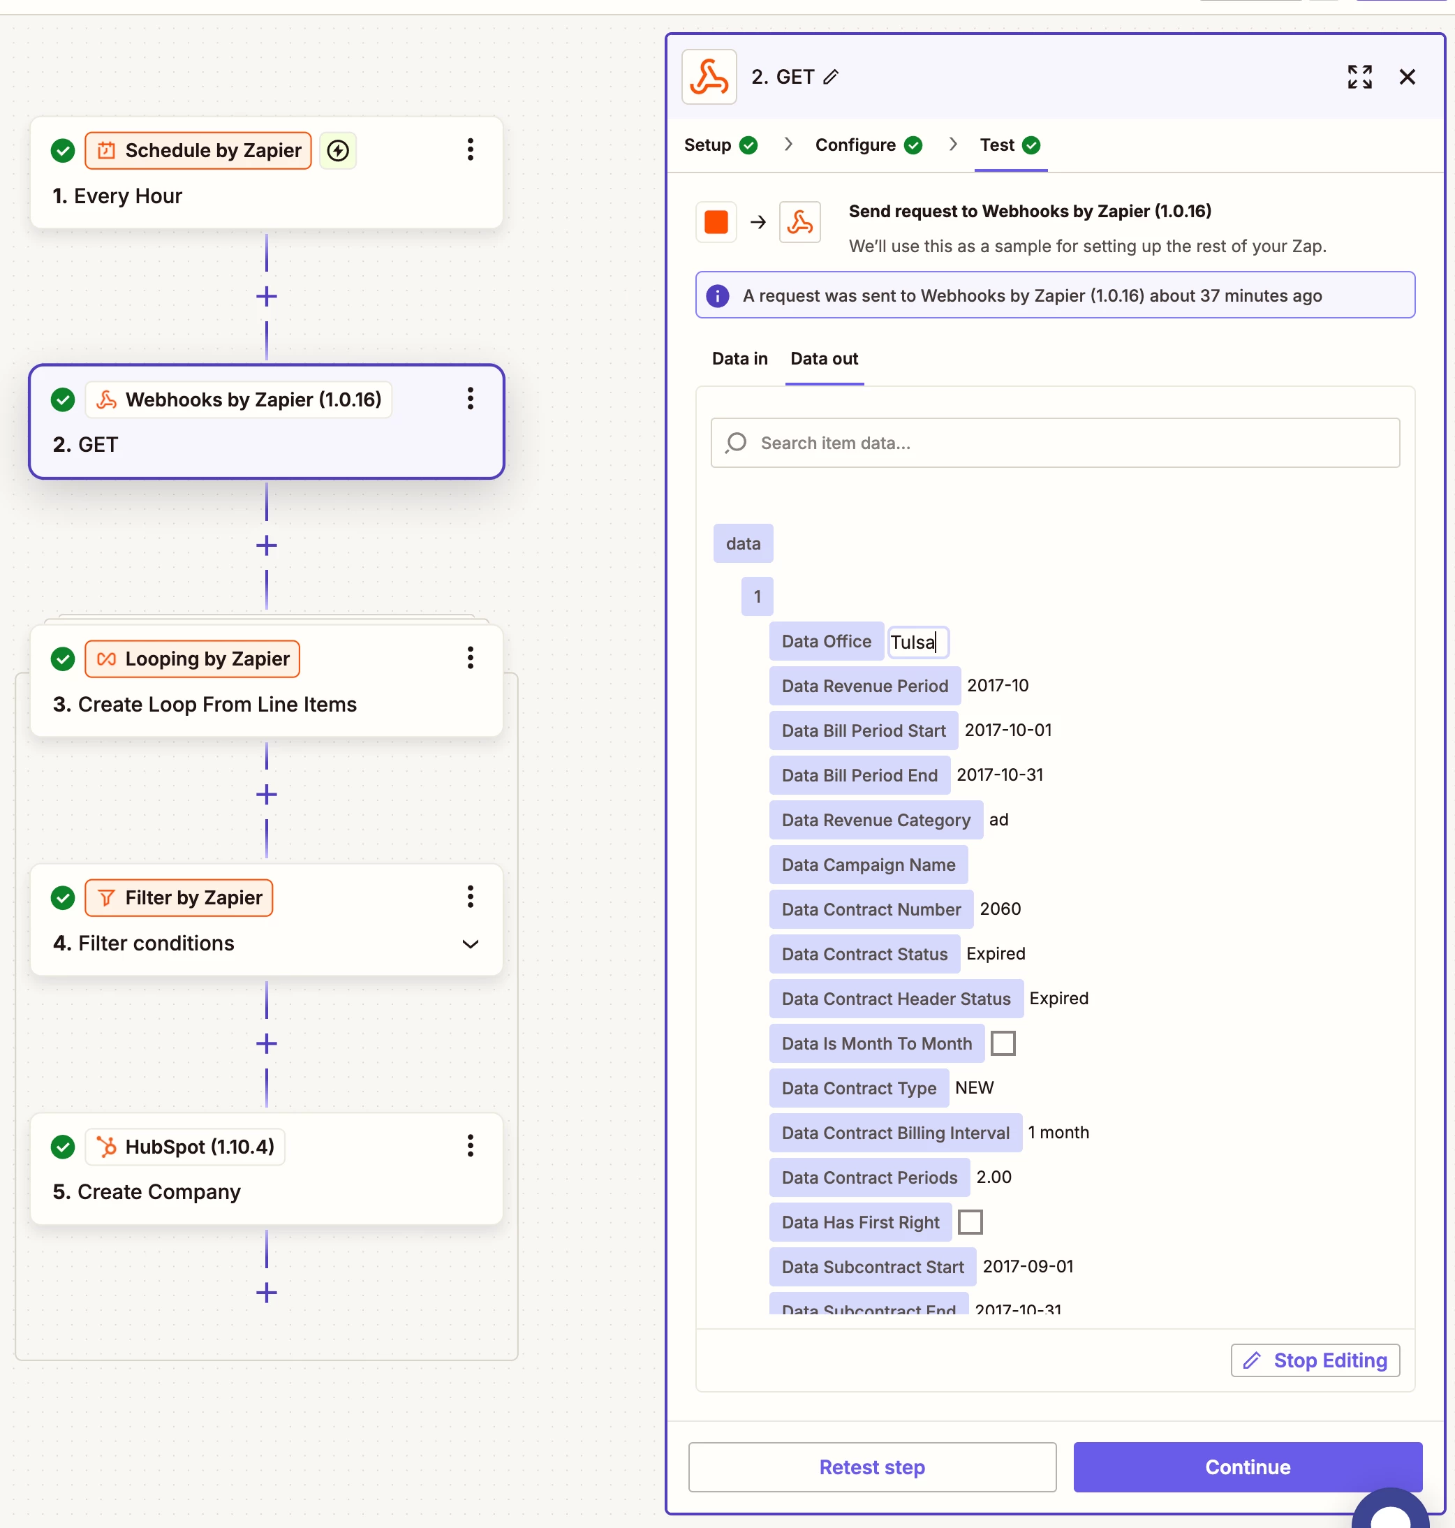Click the info icon in the request notice
The height and width of the screenshot is (1528, 1455).
click(718, 295)
